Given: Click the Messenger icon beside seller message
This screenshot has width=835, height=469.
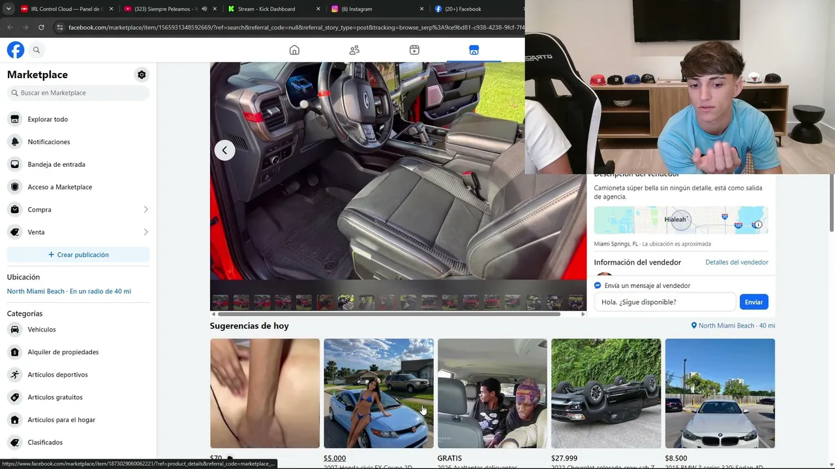Looking at the screenshot, I should 598,286.
